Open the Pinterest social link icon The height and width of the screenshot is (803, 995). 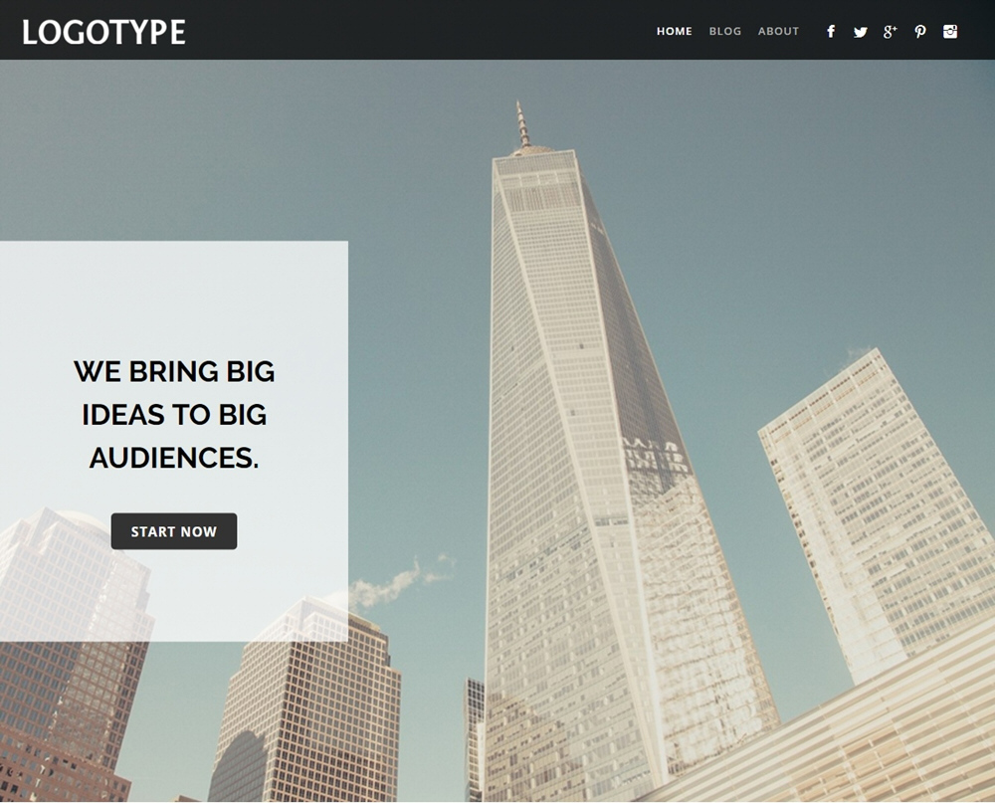coord(920,32)
